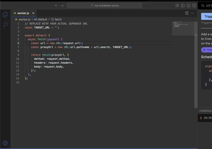Click the Trigger button in right panel
Viewport: 212px width, 149px height.
tap(207, 16)
